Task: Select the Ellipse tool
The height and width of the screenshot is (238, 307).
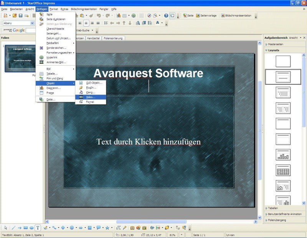Action: (31, 228)
